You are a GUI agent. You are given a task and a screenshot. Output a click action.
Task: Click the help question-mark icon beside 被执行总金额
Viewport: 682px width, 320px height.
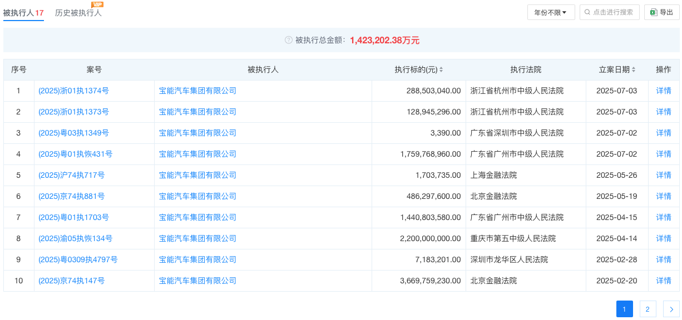click(288, 40)
